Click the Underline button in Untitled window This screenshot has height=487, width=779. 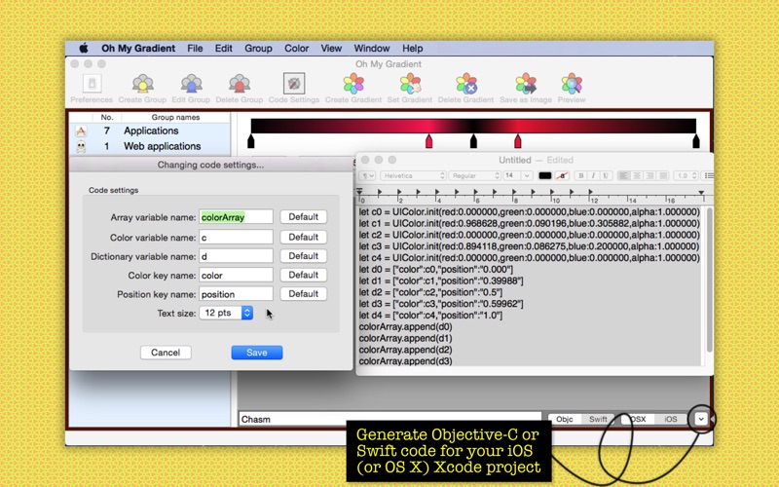tap(605, 175)
